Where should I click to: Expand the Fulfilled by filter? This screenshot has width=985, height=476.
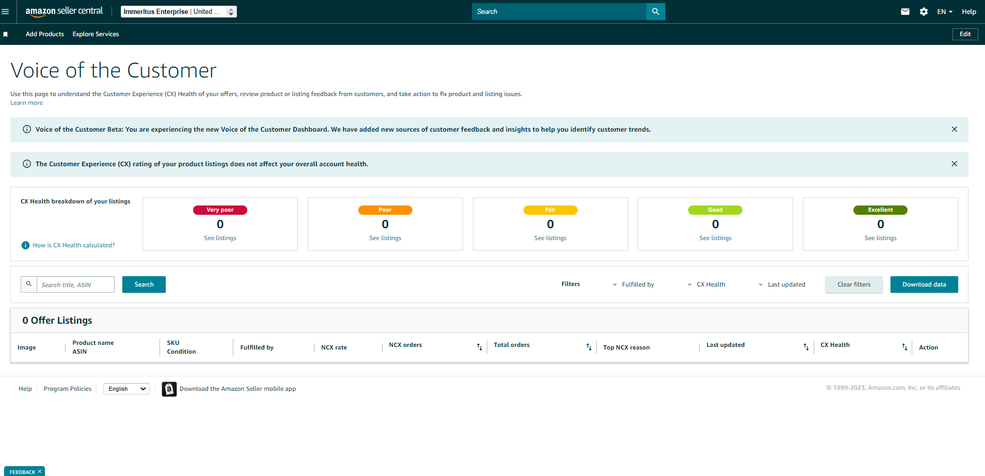(x=633, y=284)
